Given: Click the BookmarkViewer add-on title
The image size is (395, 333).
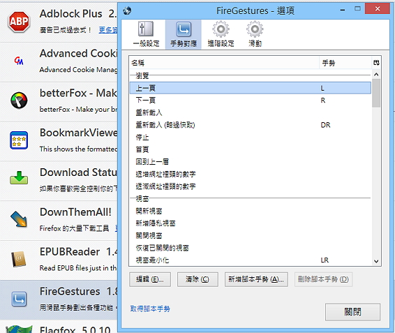Looking at the screenshot, I should [78, 133].
